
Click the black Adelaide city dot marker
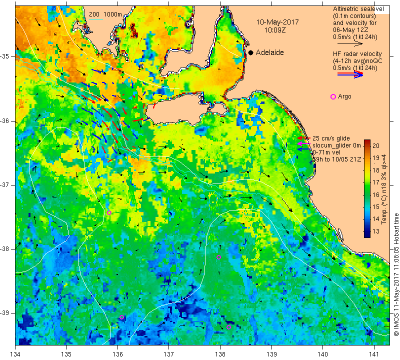coord(251,52)
